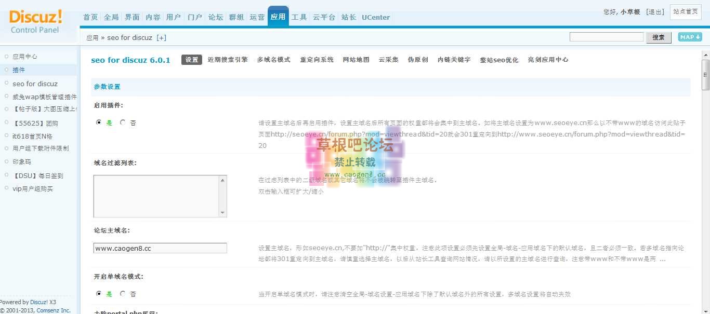Click the MAP+ button at top right
Screen dimensions: 710x314
tap(689, 37)
